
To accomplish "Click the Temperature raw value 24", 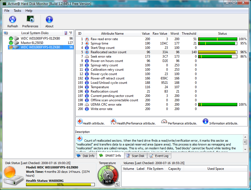I will 166,87.
